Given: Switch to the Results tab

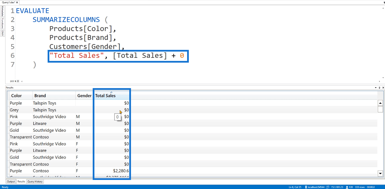Looking at the screenshot, I should pyautogui.click(x=21, y=182).
